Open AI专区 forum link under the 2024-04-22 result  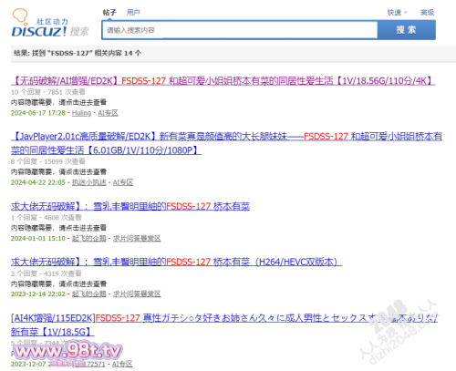tap(123, 182)
